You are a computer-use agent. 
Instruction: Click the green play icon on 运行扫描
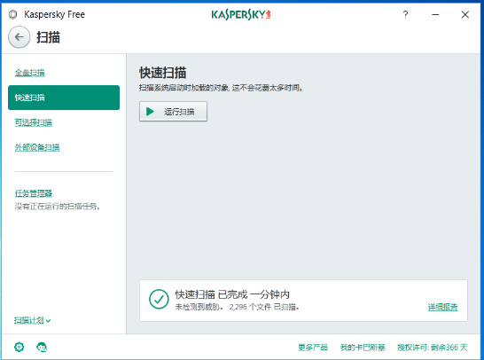pyautogui.click(x=150, y=112)
